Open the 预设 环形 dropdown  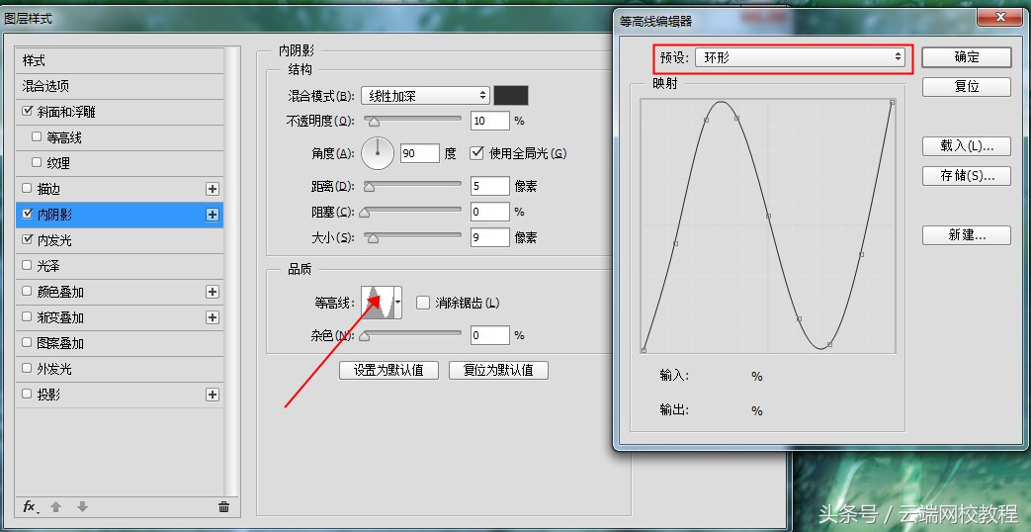pos(800,57)
